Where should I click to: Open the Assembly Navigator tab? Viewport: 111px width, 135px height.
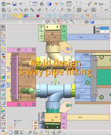3,35
